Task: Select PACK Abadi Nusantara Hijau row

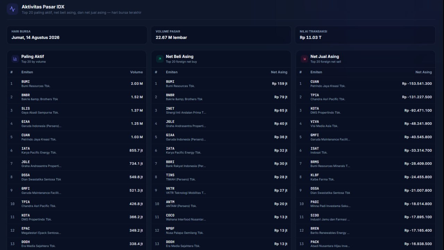Action: [366, 244]
